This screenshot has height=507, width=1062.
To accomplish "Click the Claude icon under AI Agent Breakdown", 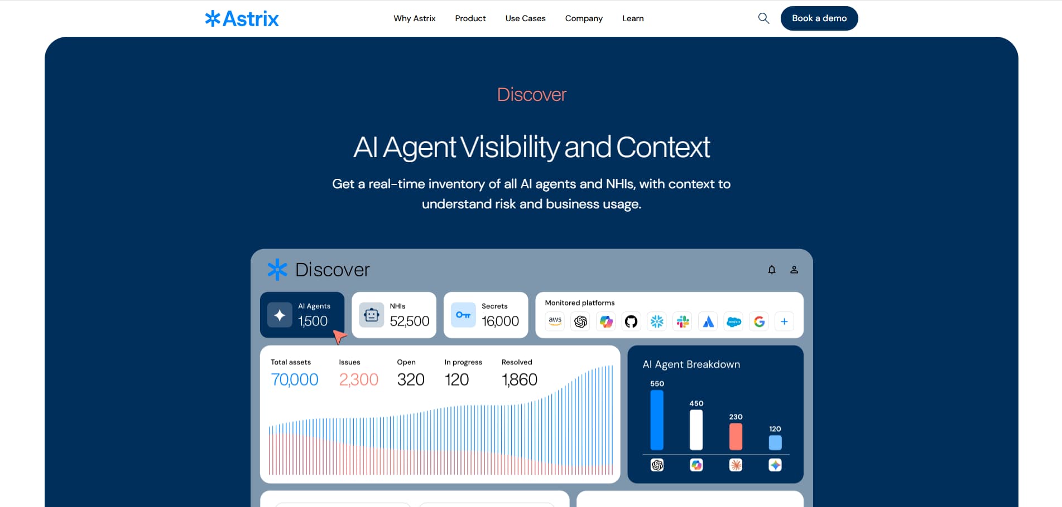I will click(736, 465).
